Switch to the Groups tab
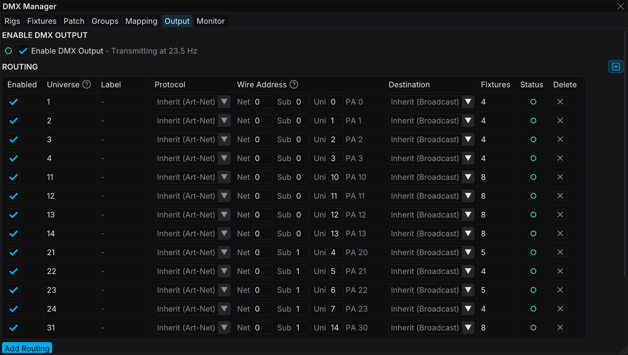 [105, 21]
